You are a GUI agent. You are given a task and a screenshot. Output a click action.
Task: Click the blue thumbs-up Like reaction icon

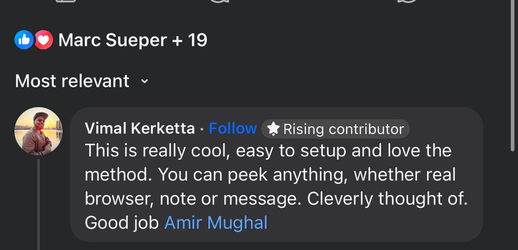tap(23, 40)
